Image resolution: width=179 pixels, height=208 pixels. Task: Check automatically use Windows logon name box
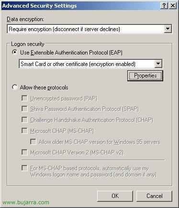[24, 168]
